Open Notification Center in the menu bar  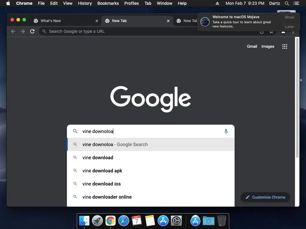tap(296, 3)
